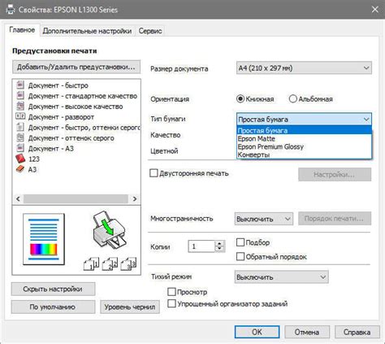Click the page order icon numbered 2

pos(110,263)
